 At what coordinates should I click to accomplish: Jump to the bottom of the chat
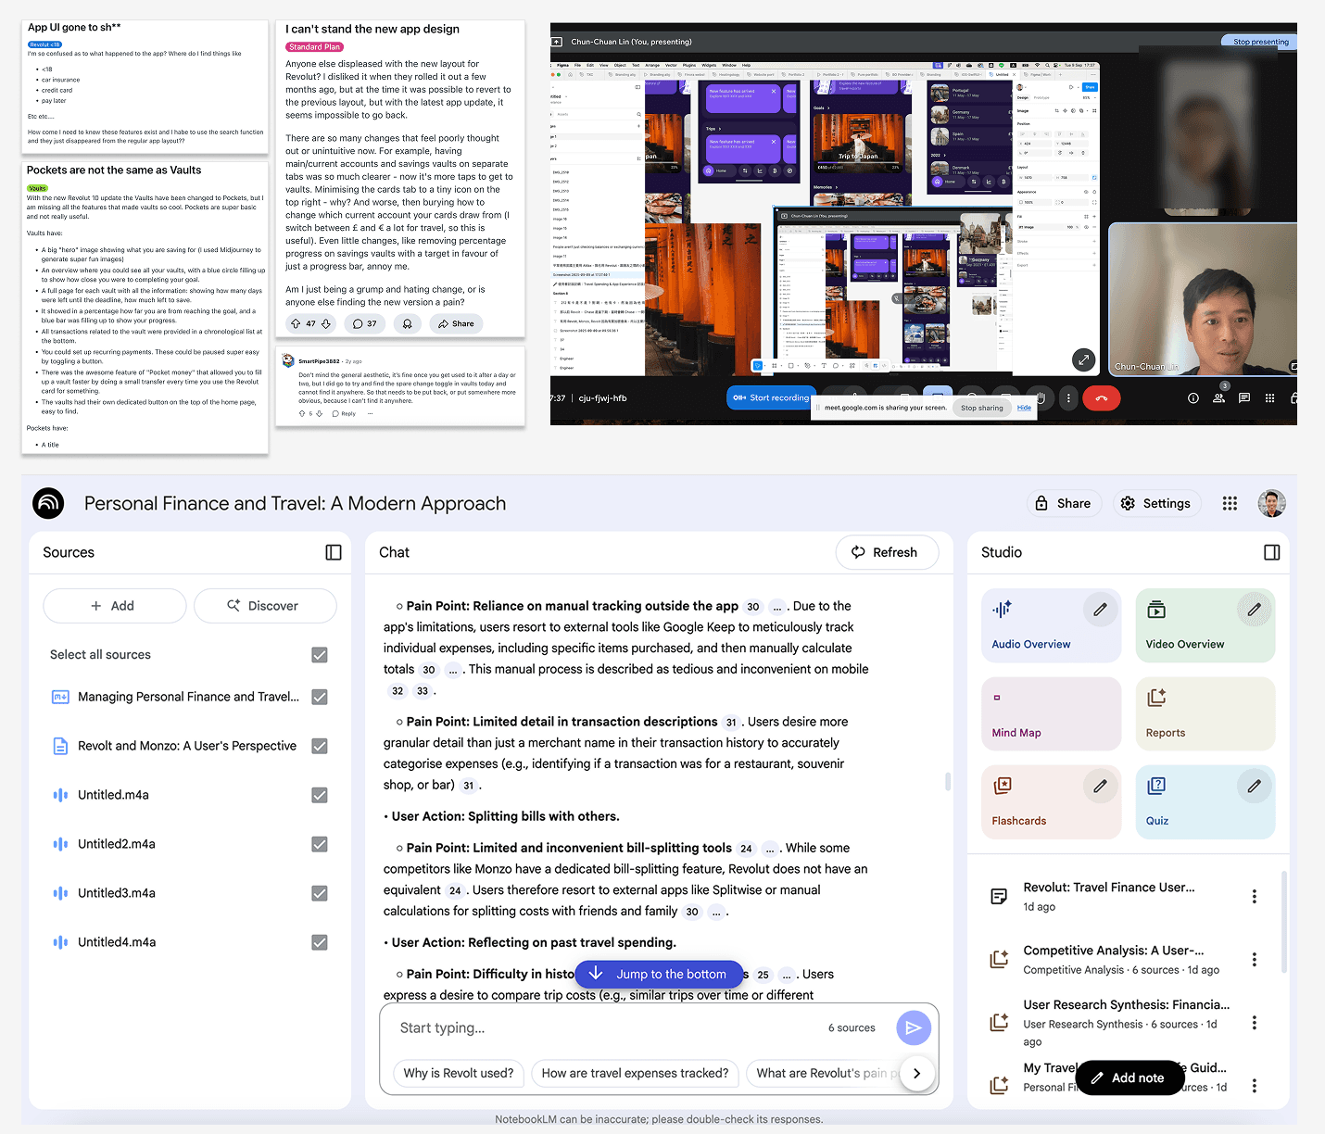[x=659, y=974]
